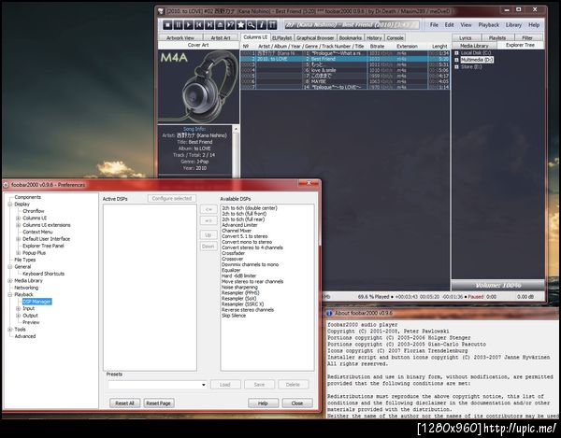This screenshot has width=561, height=438.
Task: Select Keyboard Shortcuts in Preferences tree
Action: point(44,274)
